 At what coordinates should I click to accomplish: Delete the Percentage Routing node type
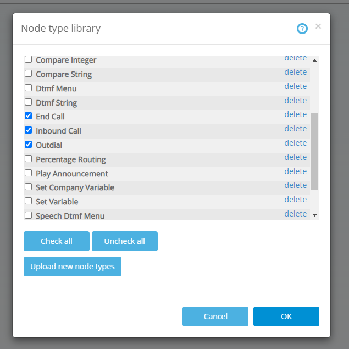tap(296, 157)
